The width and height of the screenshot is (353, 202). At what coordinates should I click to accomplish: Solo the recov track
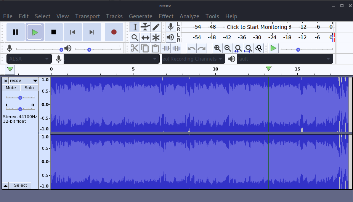pos(29,88)
